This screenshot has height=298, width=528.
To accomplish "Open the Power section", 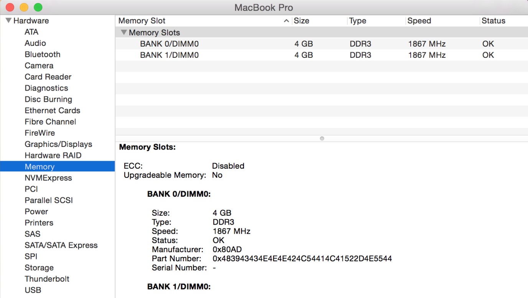I will (x=36, y=212).
